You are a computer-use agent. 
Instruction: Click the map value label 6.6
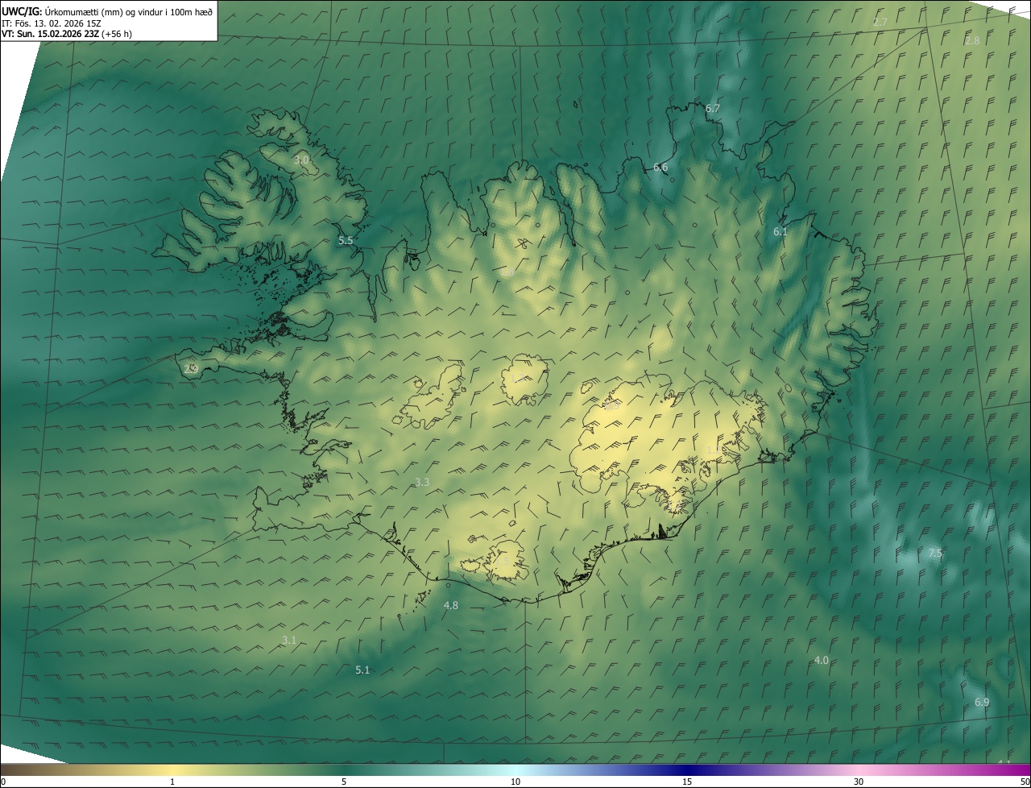(x=660, y=167)
